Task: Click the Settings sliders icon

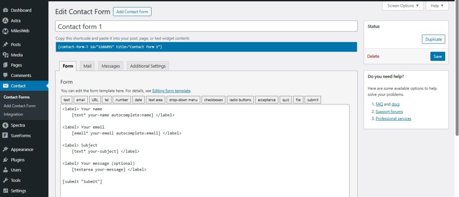Action: (x=5, y=191)
